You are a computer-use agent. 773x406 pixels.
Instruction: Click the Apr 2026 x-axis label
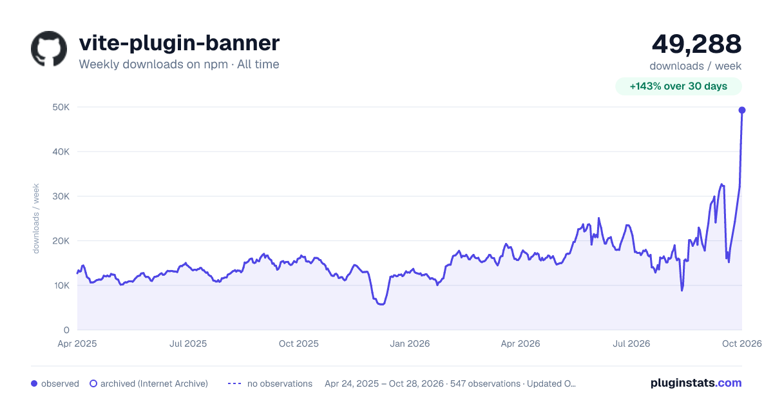click(520, 343)
